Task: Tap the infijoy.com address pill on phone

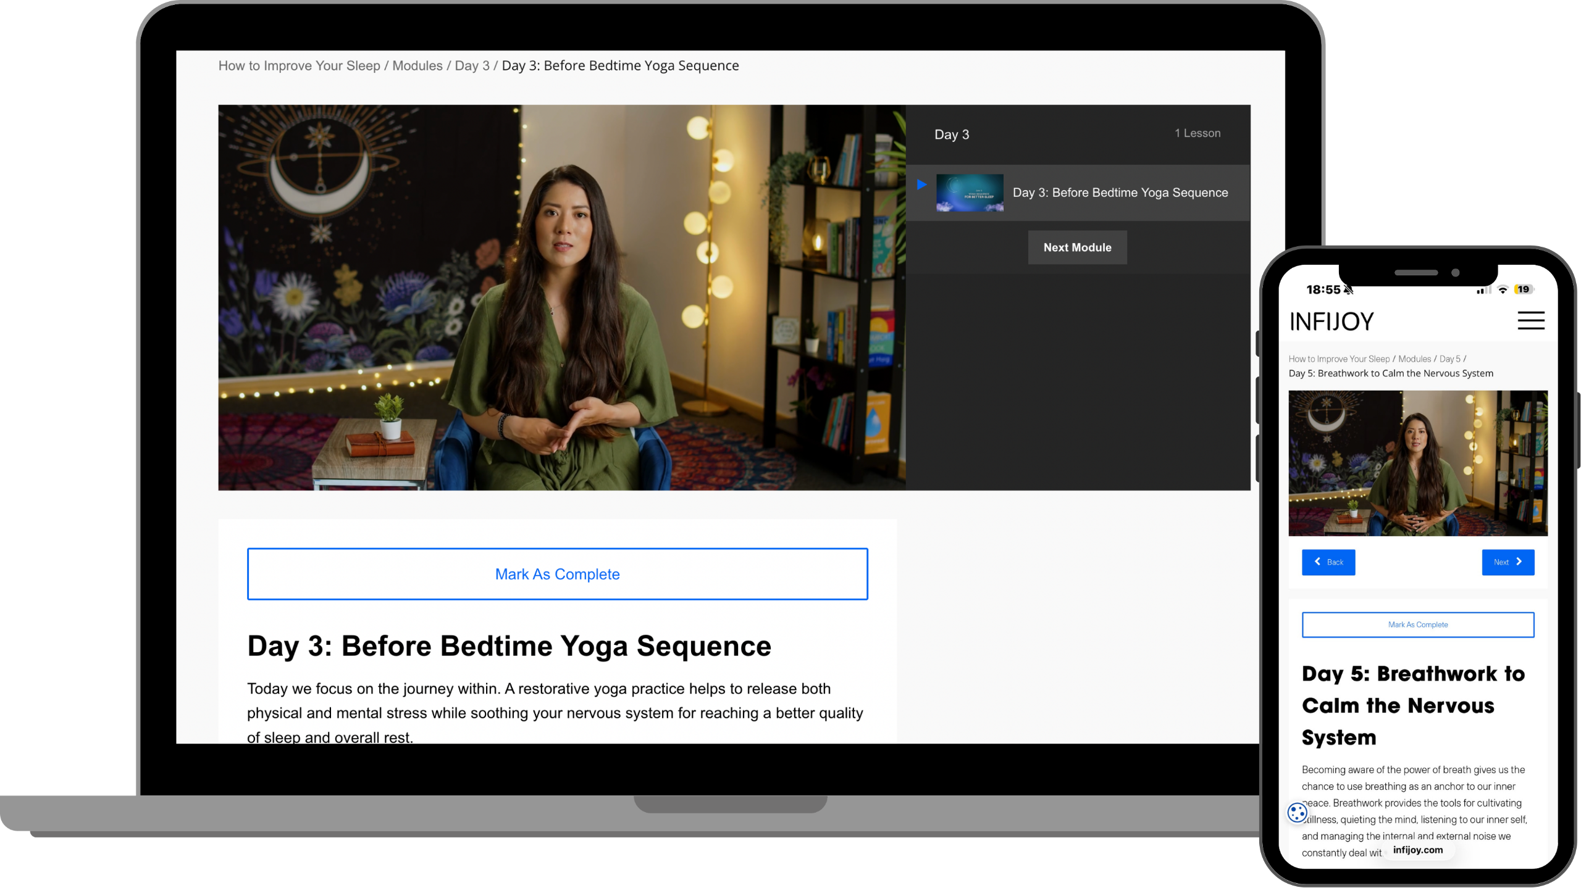Action: (1417, 850)
